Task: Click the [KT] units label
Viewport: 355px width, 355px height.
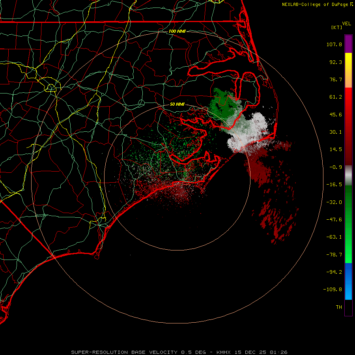Action: click(x=337, y=27)
